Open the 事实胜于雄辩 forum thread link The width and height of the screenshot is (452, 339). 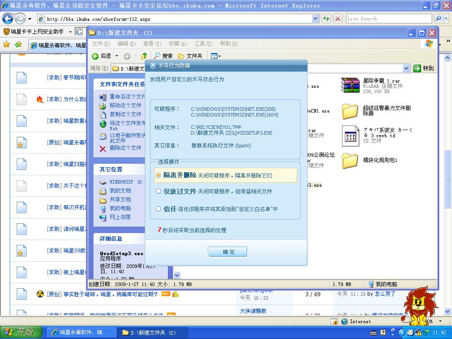coord(110,294)
